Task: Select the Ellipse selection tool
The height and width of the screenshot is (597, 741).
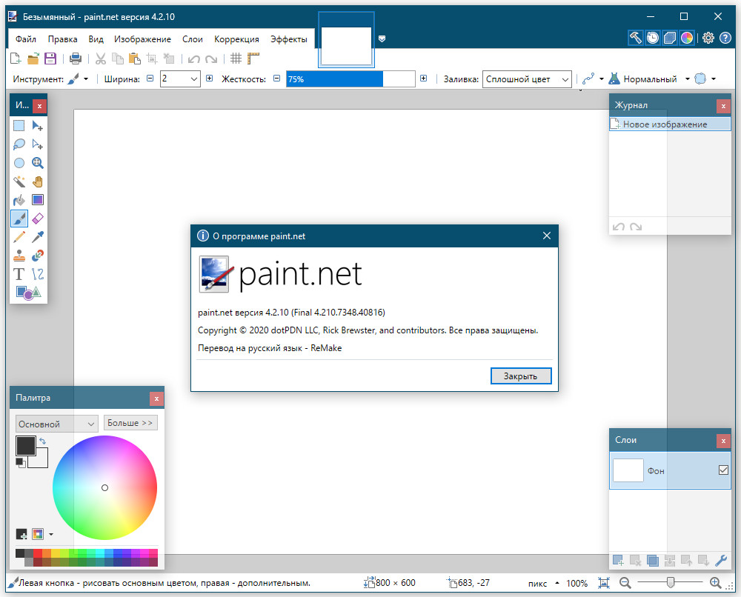Action: pyautogui.click(x=19, y=162)
